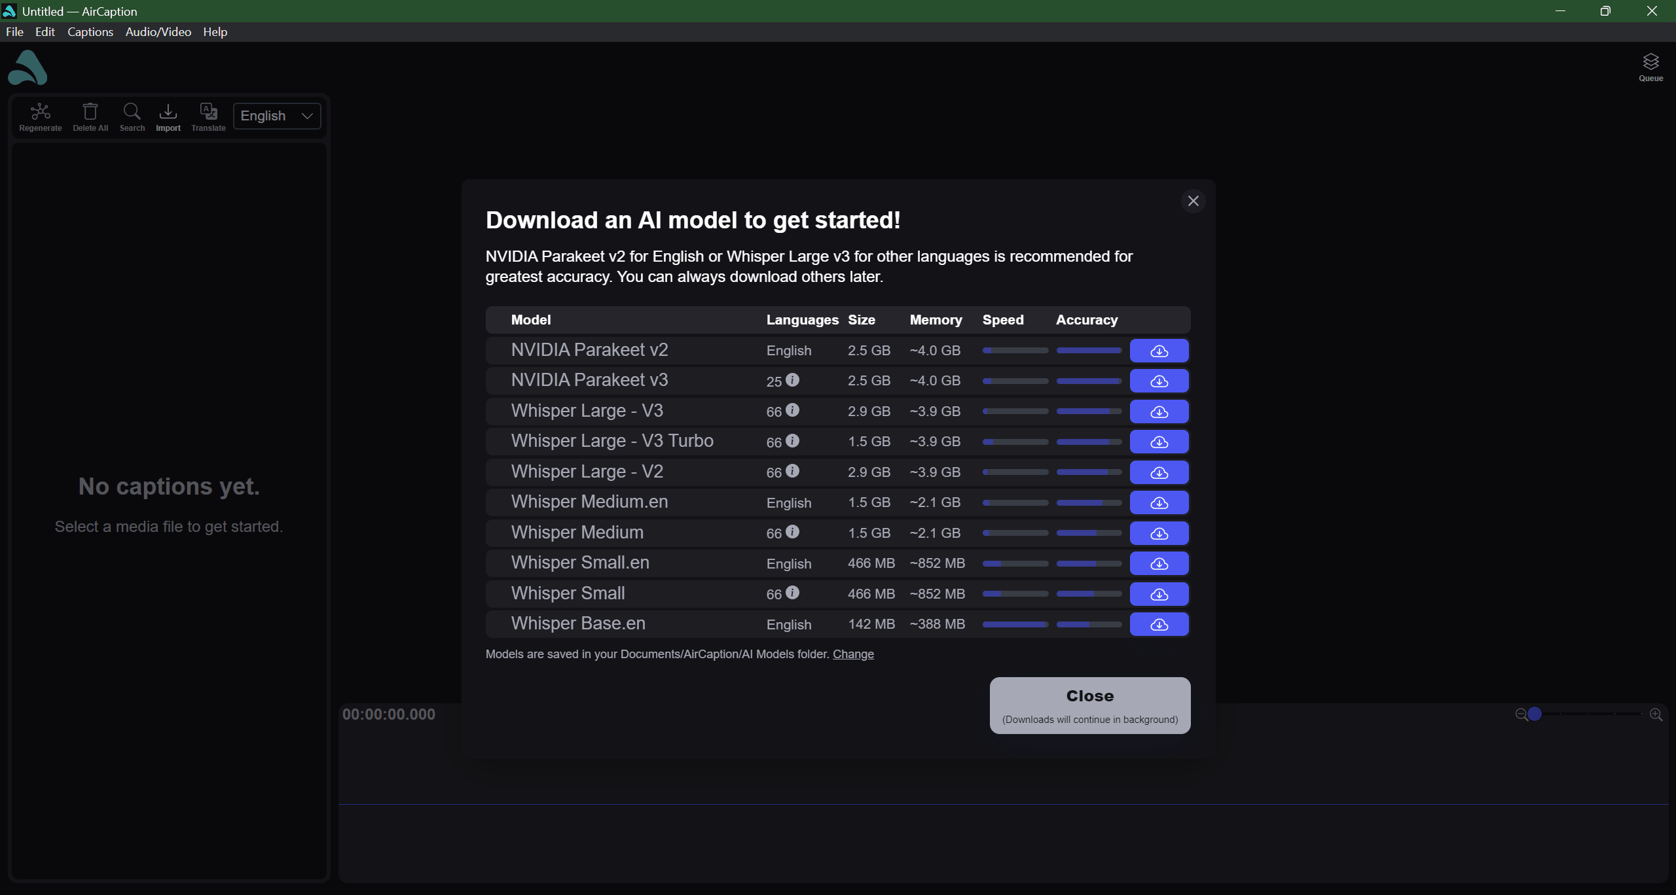The height and width of the screenshot is (895, 1676).
Task: Click the Change models folder link
Action: 853,654
